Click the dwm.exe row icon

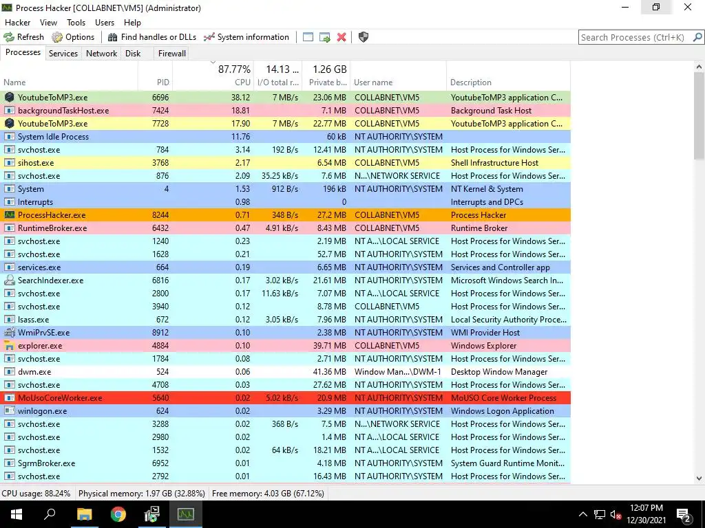click(x=9, y=372)
